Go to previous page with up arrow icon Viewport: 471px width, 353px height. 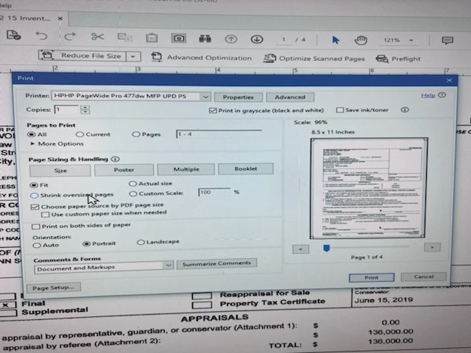pyautogui.click(x=230, y=39)
